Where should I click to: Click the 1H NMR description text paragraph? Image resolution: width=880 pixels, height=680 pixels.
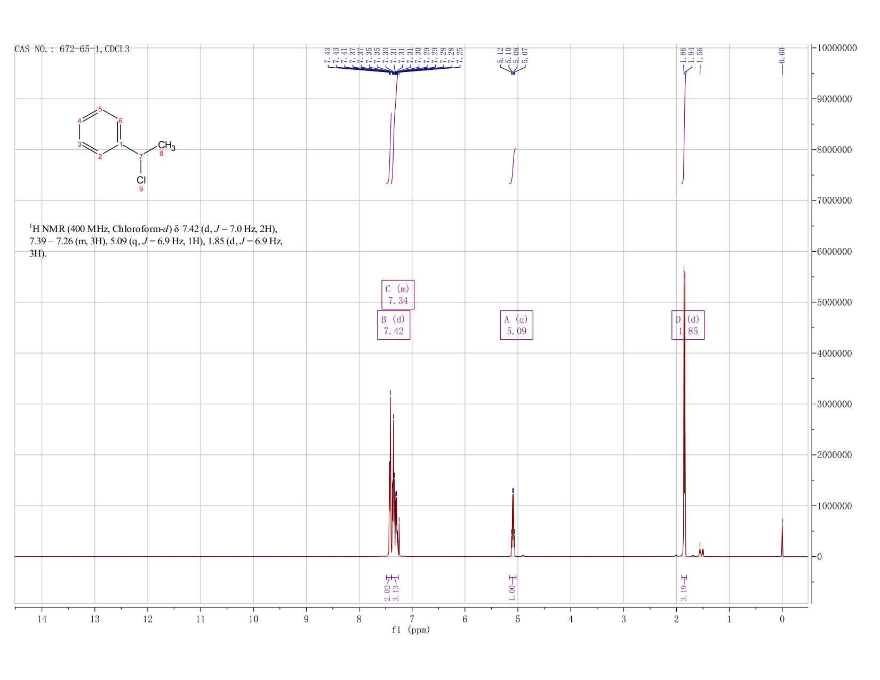[x=156, y=241]
